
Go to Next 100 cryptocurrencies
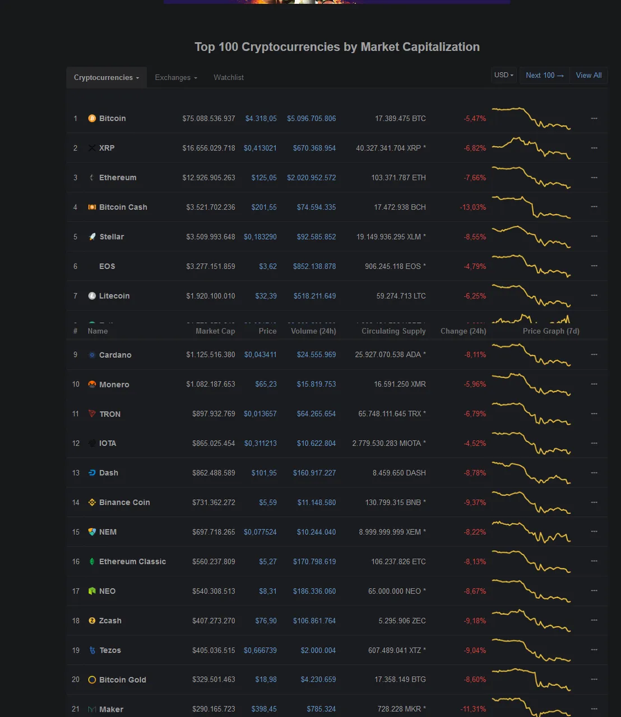coord(545,75)
